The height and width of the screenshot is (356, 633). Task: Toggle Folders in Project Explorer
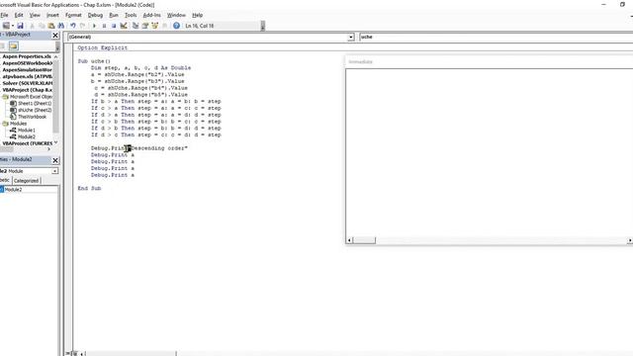tap(13, 46)
